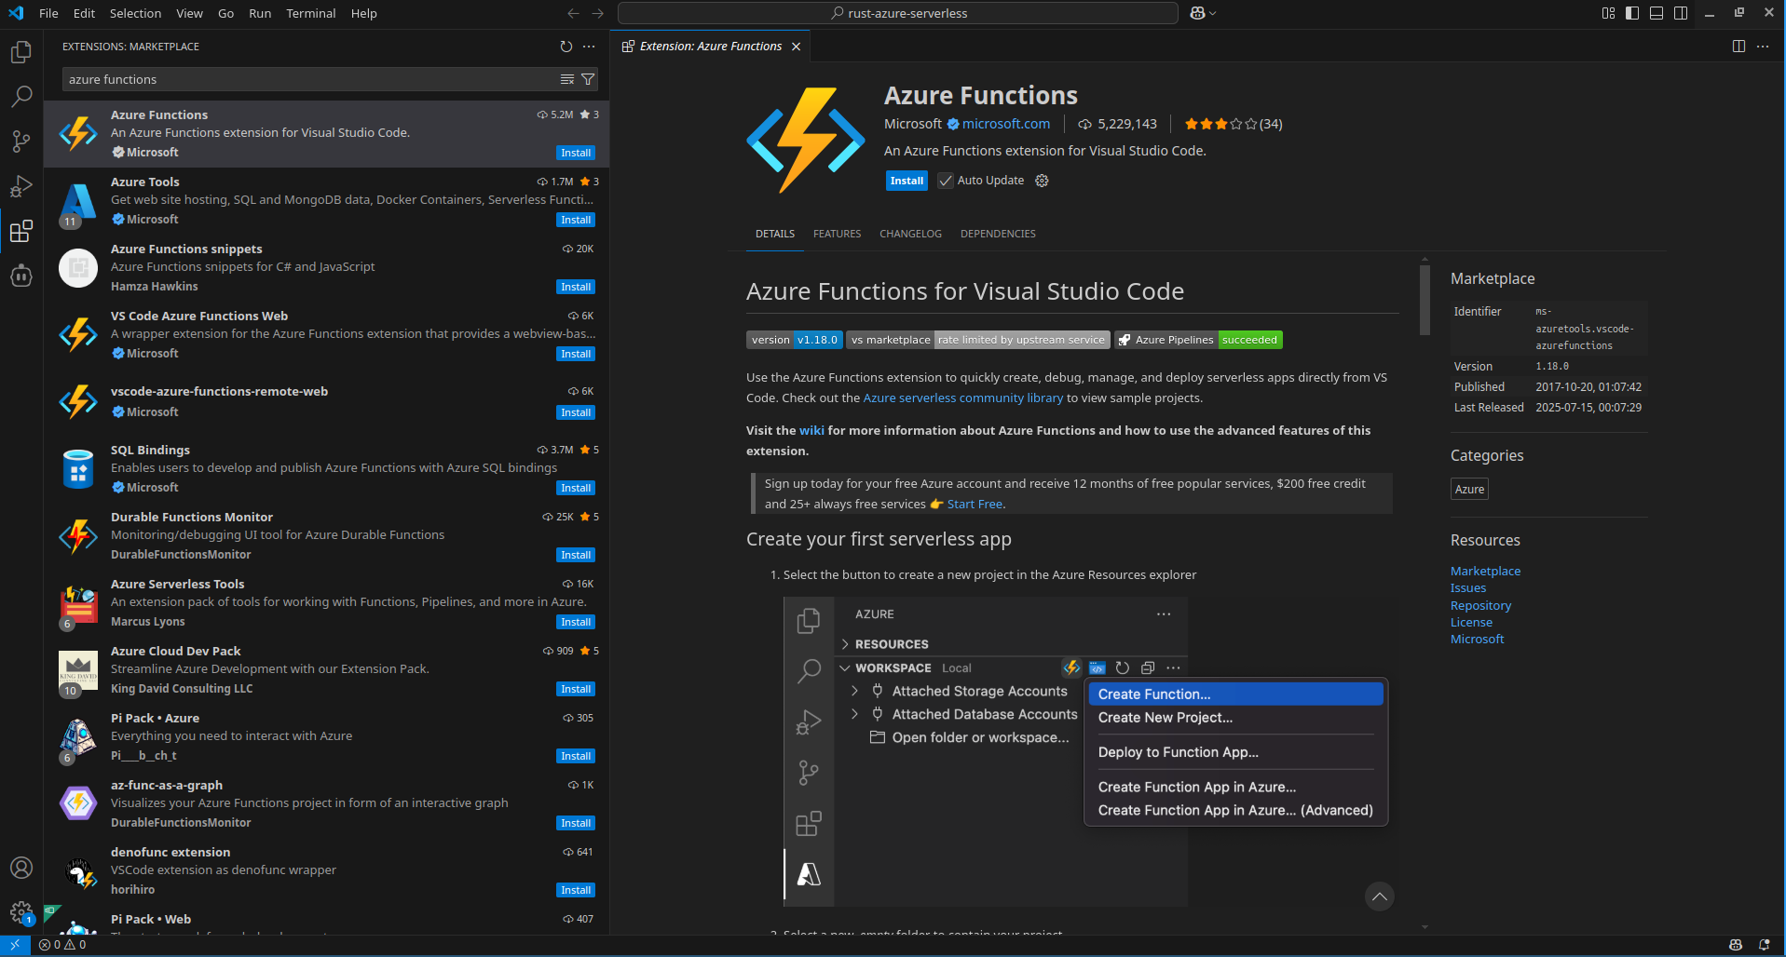Open the Selection menu
Viewport: 1786px width, 957px height.
click(135, 13)
